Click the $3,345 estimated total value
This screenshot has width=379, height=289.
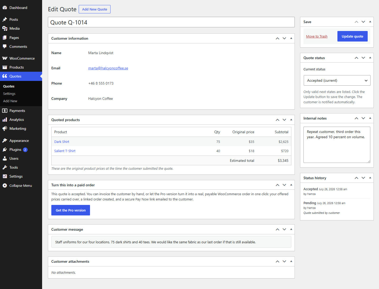(283, 161)
